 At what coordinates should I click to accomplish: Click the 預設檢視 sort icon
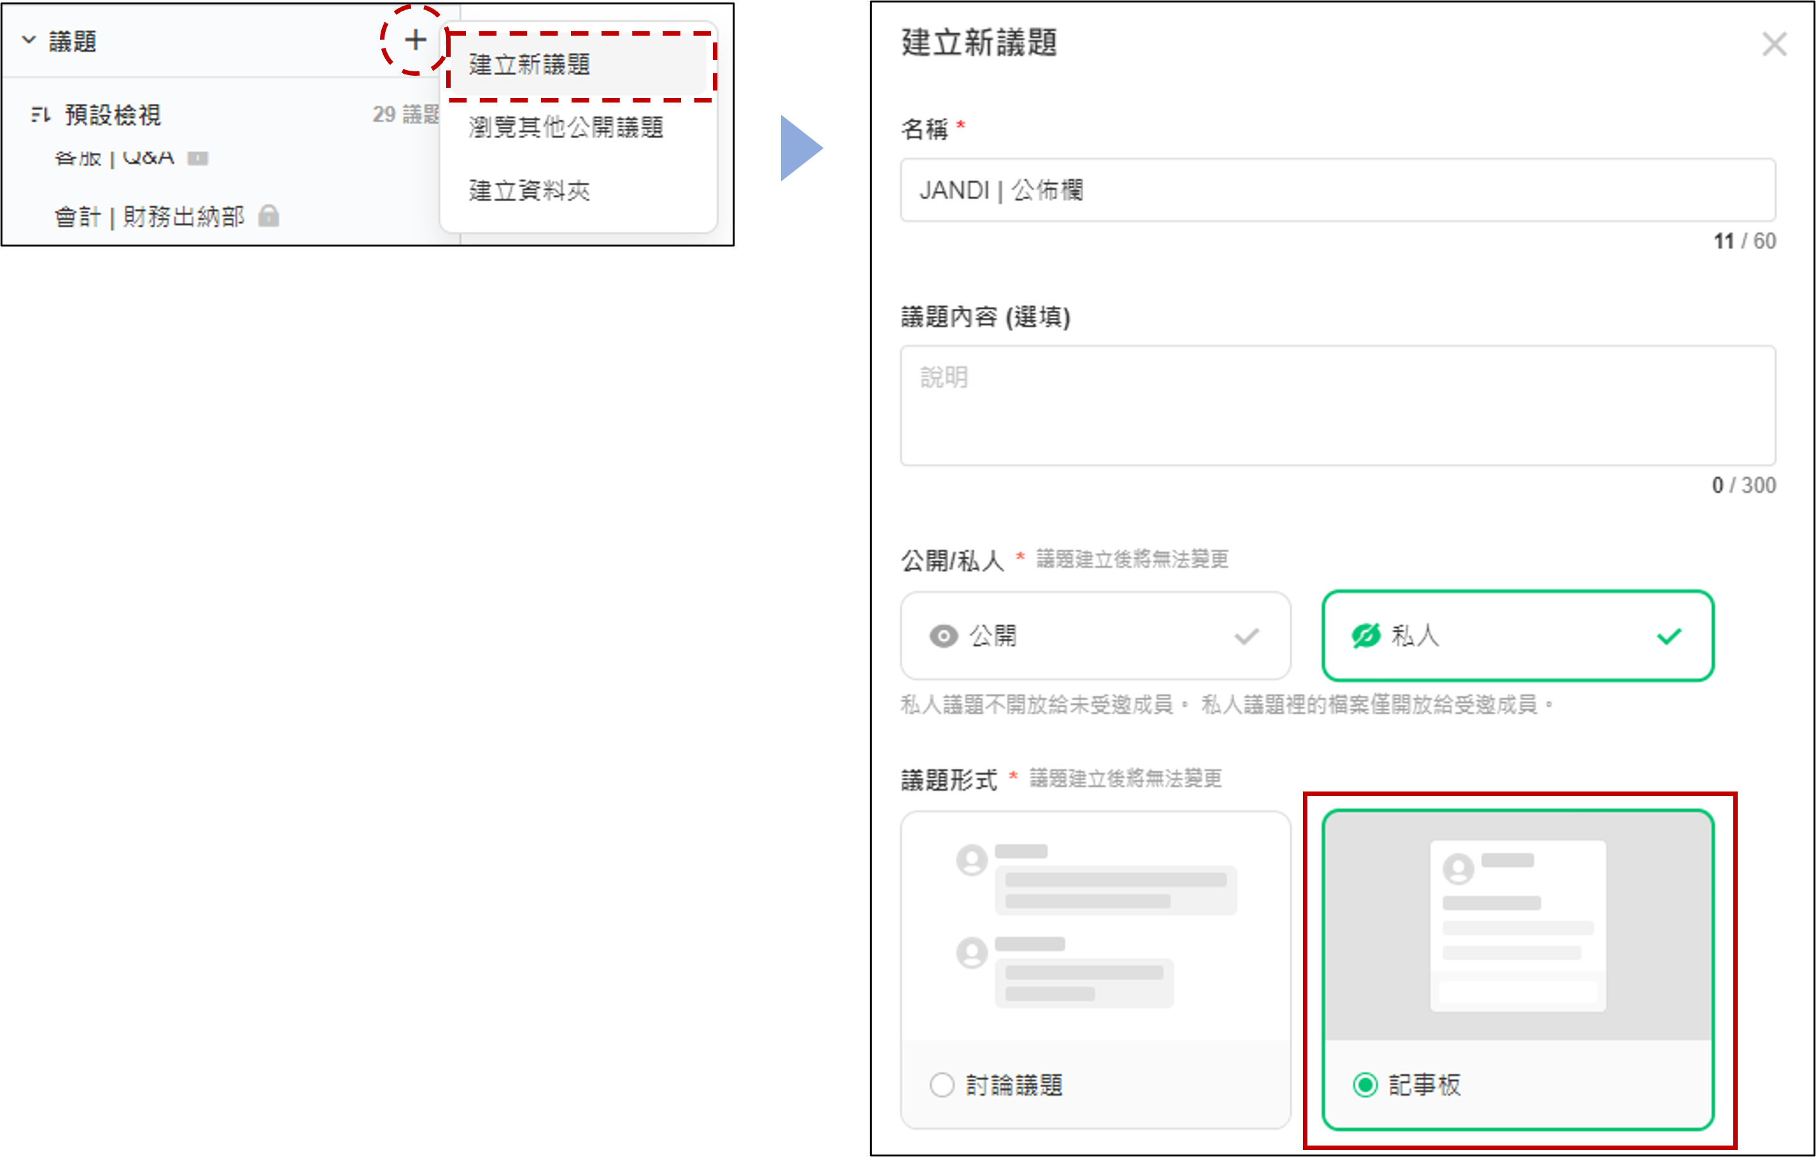pos(40,115)
